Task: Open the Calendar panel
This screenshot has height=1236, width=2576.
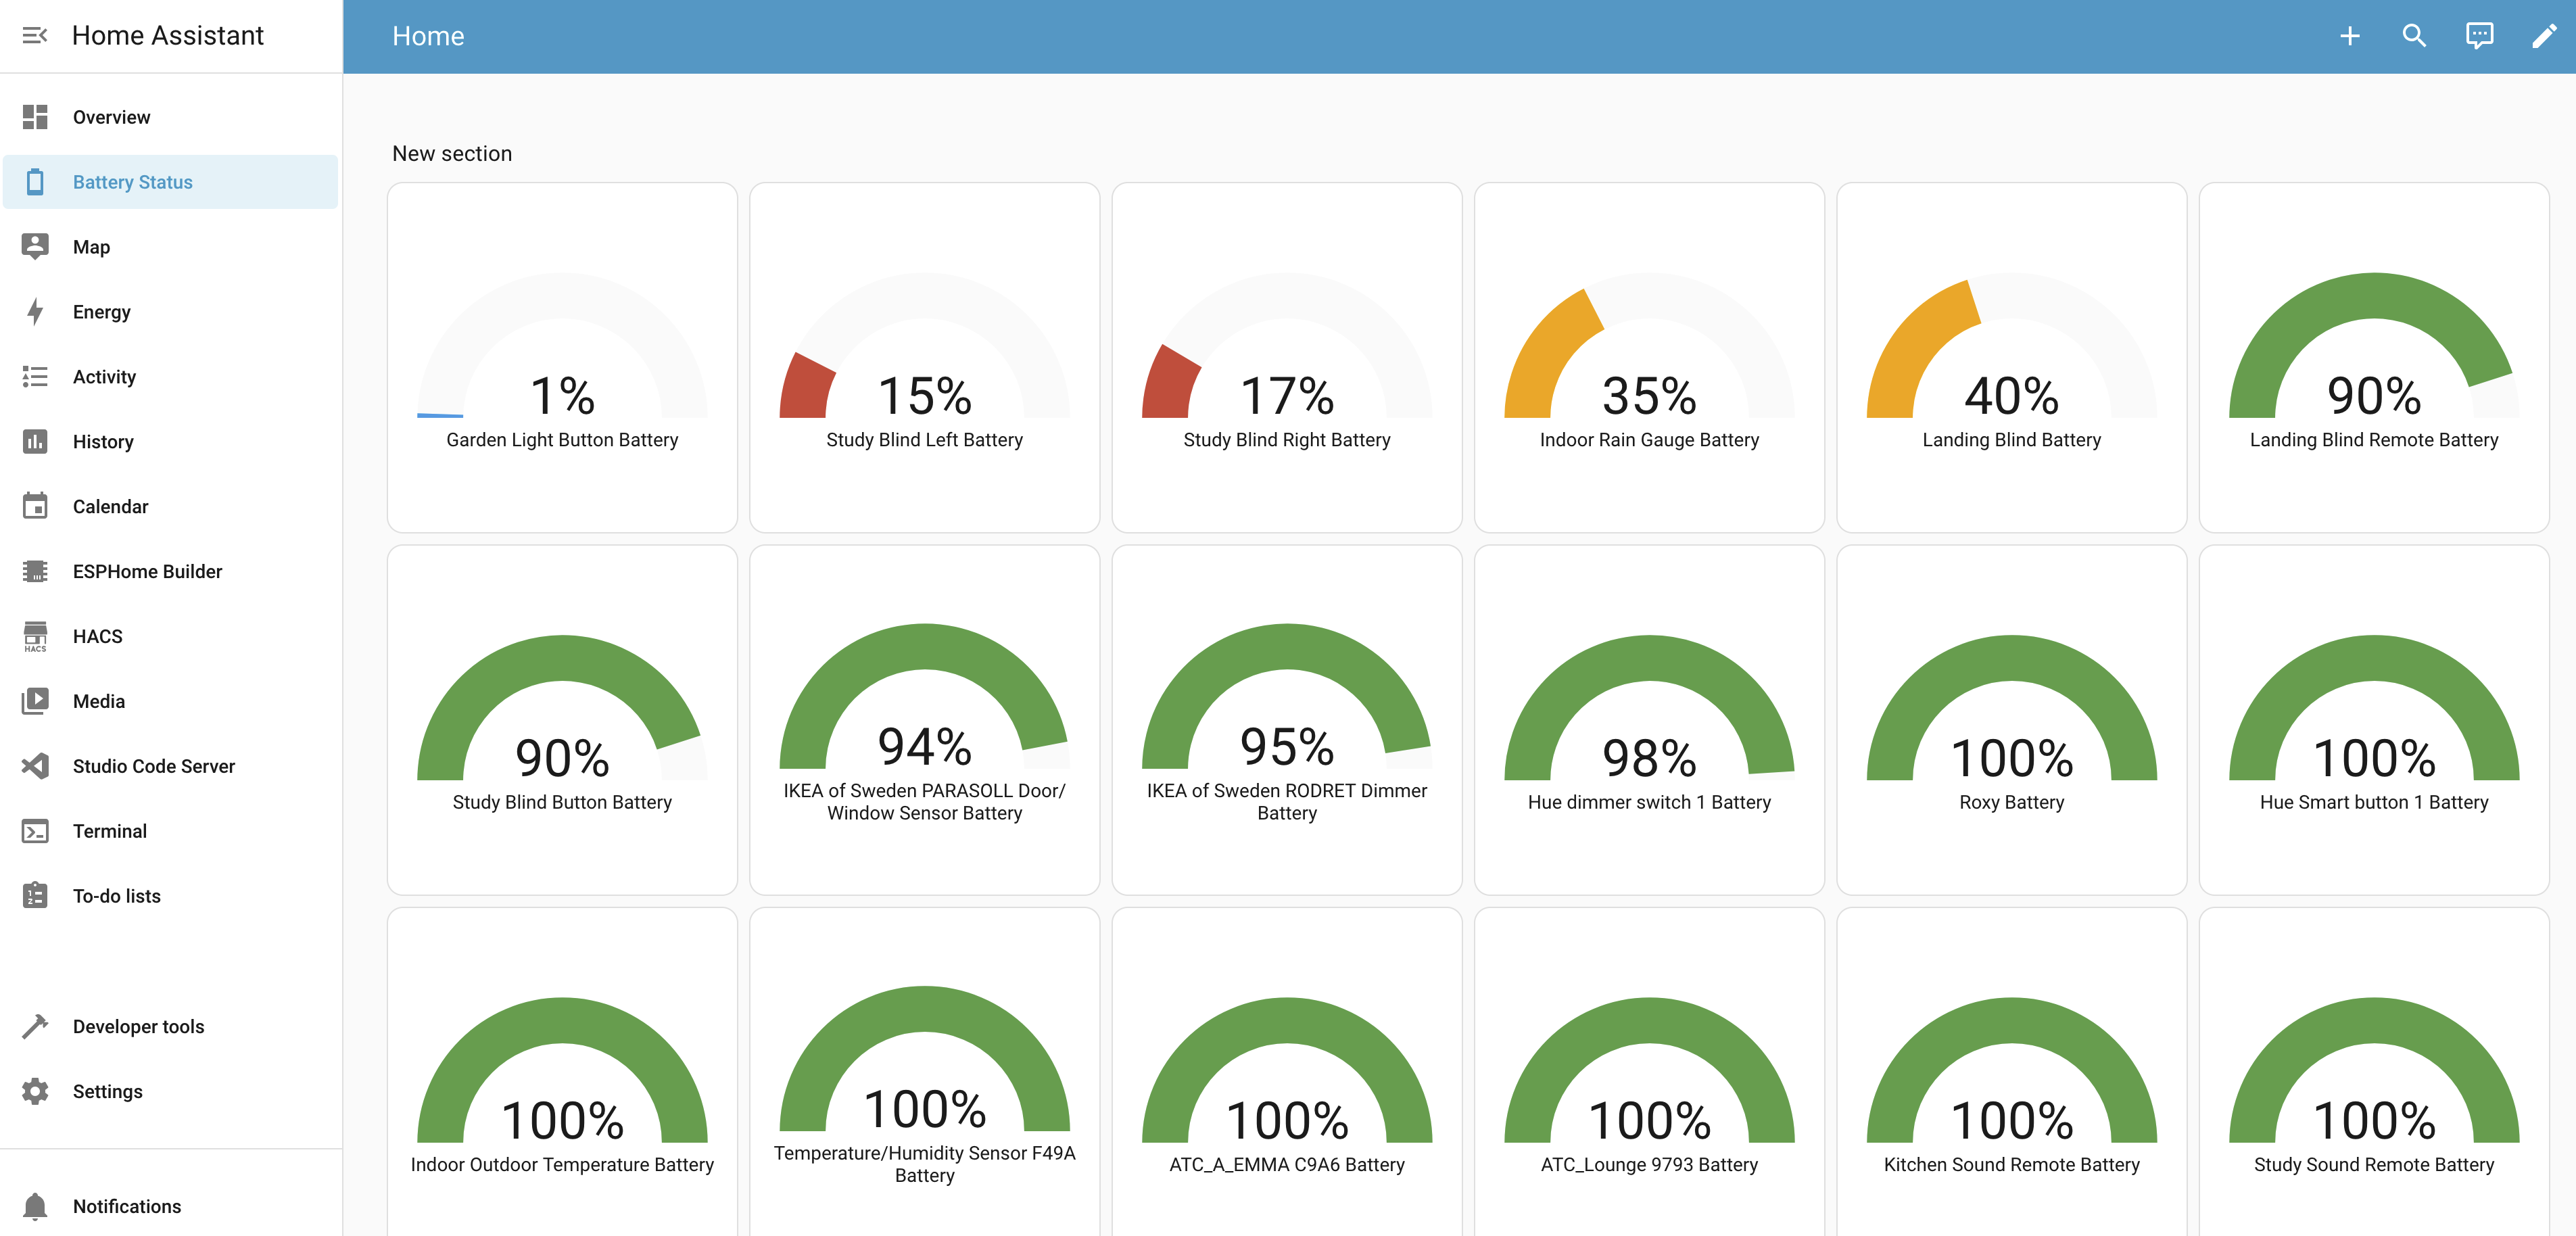Action: [110, 506]
